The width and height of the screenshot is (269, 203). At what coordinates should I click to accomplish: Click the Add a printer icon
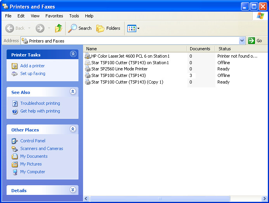pos(15,66)
